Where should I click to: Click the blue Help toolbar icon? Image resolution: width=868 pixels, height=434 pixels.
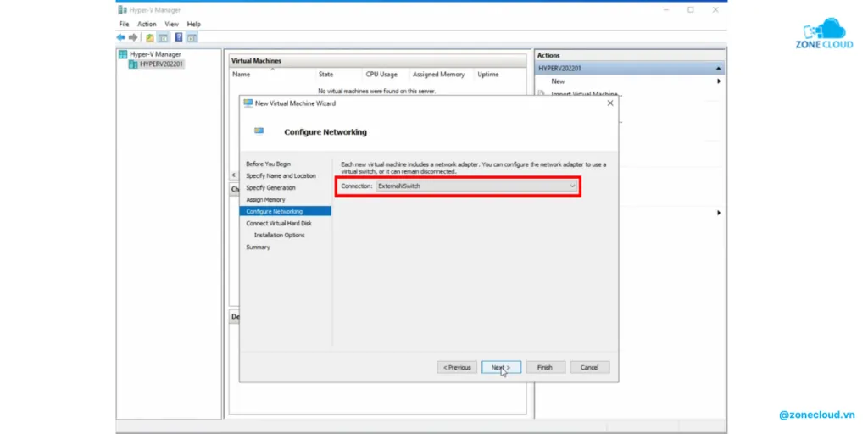click(x=179, y=37)
